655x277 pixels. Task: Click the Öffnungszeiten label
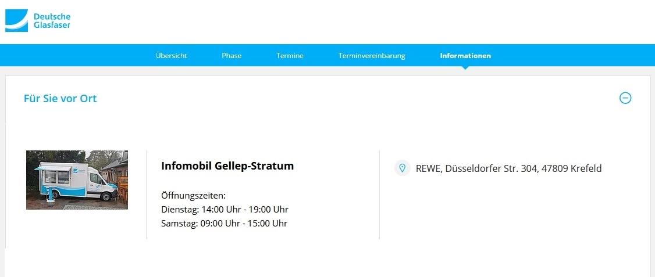pos(193,195)
